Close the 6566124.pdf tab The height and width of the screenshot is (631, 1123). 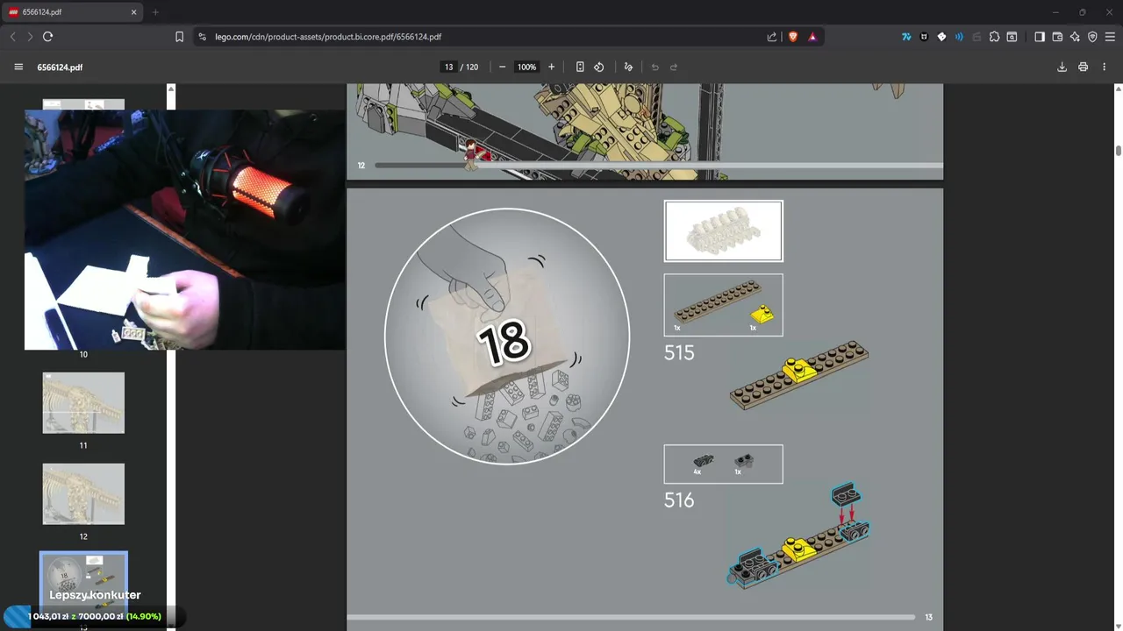click(x=134, y=12)
